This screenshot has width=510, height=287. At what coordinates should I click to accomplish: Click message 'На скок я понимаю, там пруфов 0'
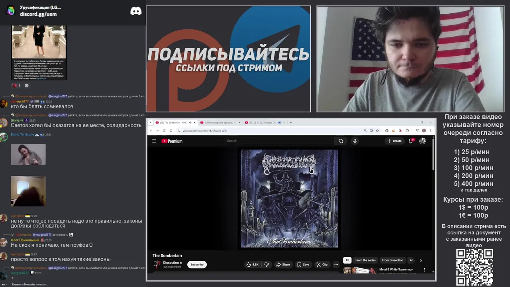click(51, 245)
